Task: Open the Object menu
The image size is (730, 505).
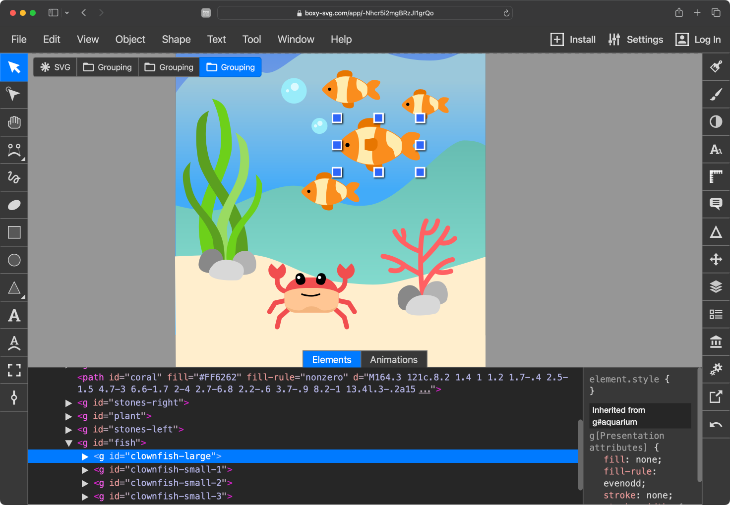Action: [130, 40]
